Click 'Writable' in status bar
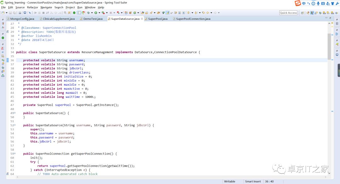This screenshot has width=340, height=184. pos(229,181)
